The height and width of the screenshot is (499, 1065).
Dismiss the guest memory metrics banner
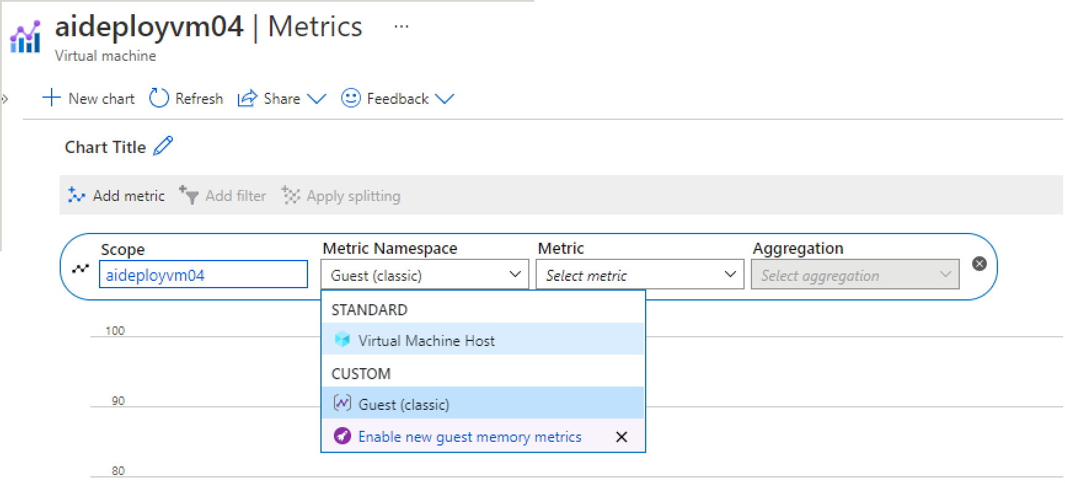(x=622, y=437)
